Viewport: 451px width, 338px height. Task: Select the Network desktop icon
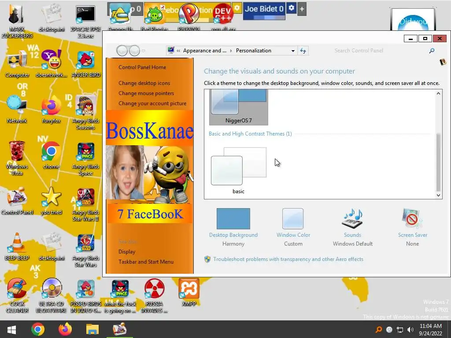coord(17,109)
